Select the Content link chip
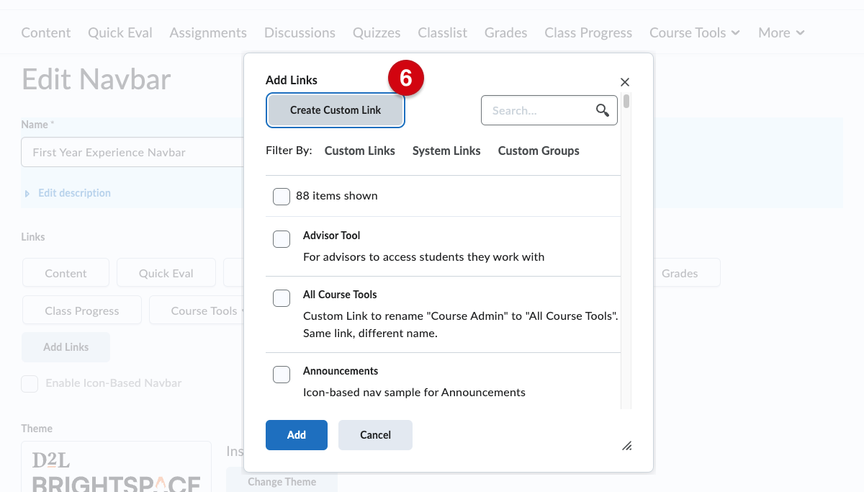Screen dimensions: 864x492 (66, 273)
